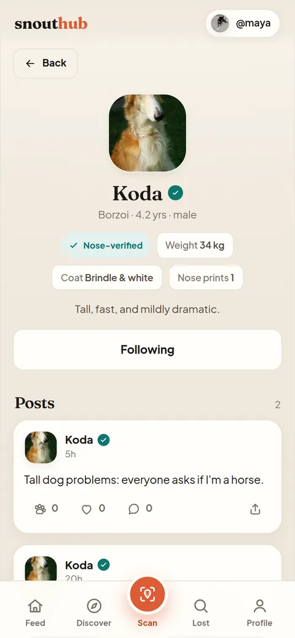Like Koda's horse post with the heart

tap(87, 510)
